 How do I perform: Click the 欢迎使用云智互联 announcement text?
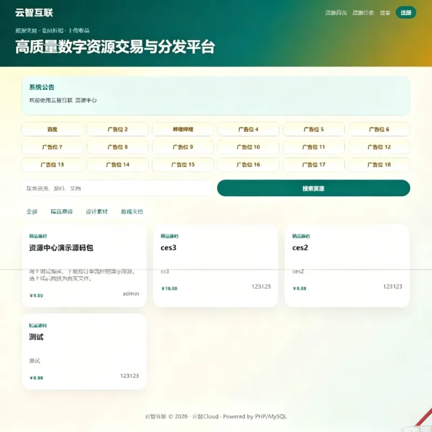coord(63,100)
